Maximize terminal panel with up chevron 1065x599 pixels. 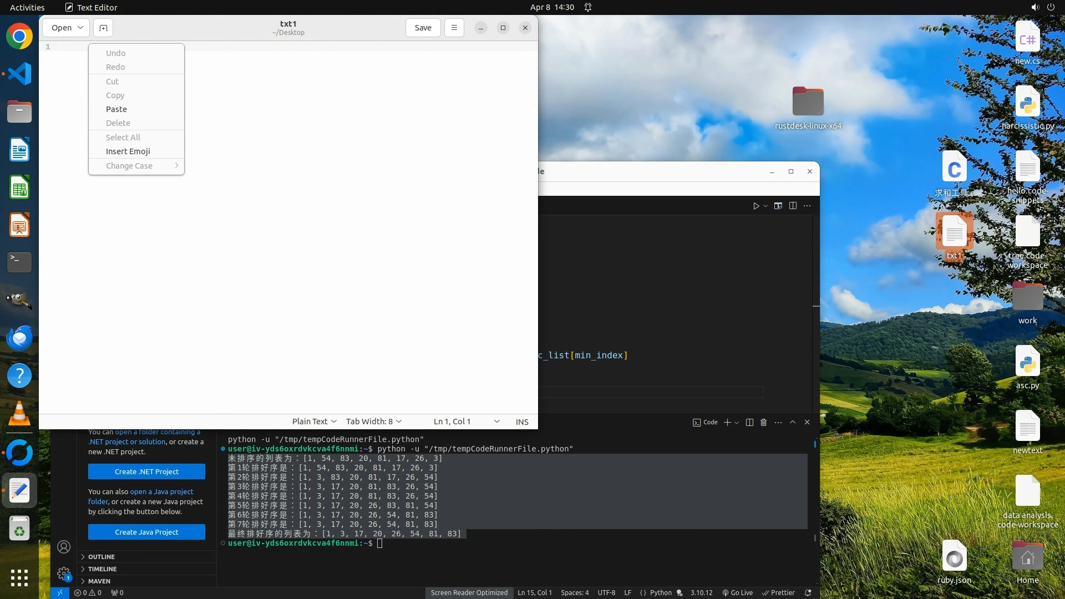[x=793, y=423]
